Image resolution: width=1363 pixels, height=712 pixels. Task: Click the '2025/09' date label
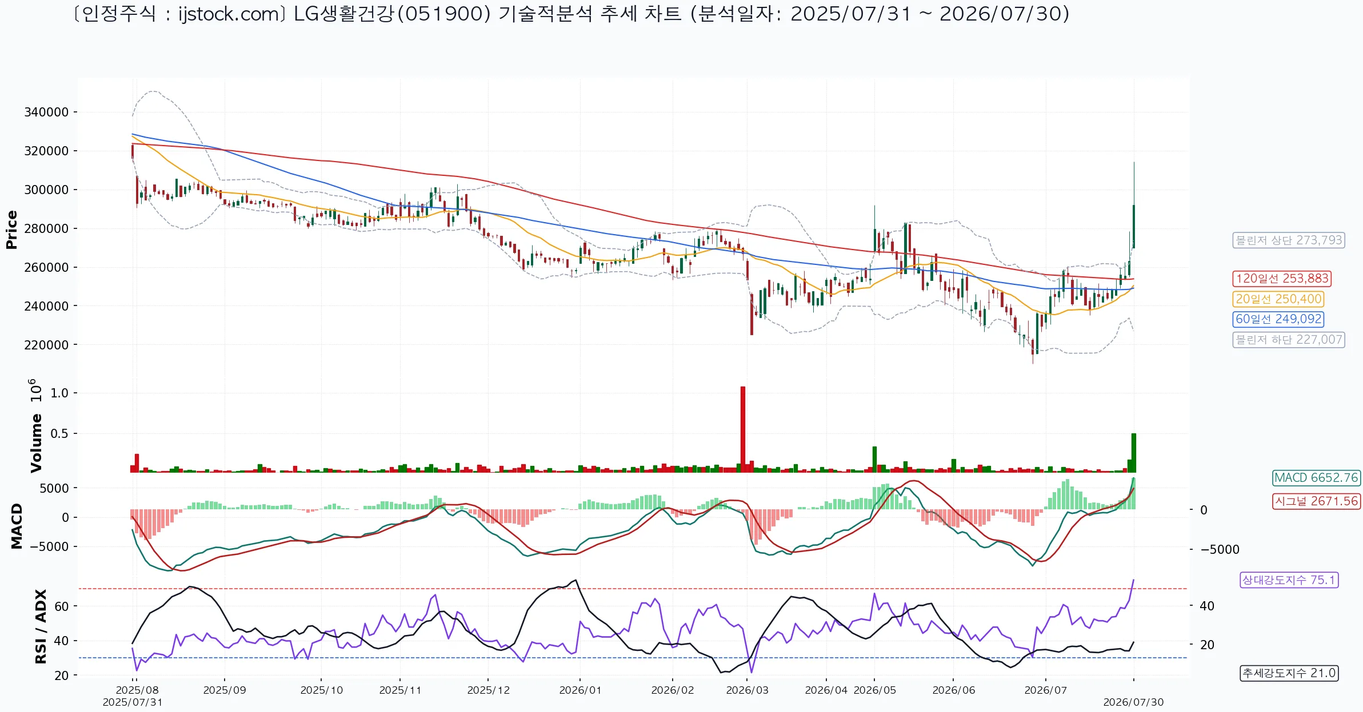coord(225,690)
